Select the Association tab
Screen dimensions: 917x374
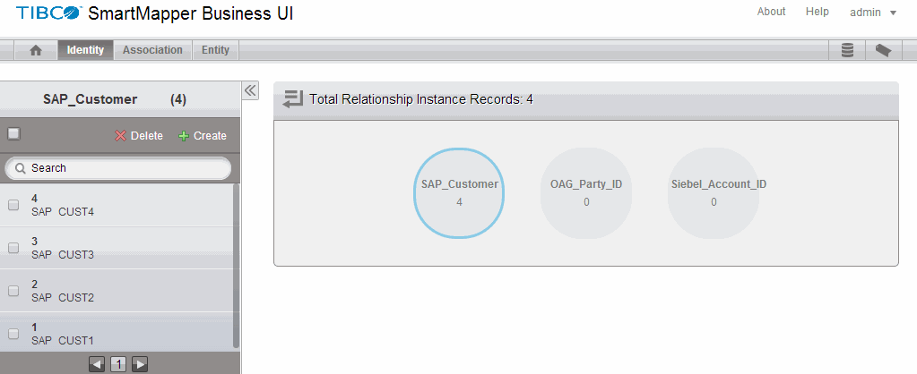point(152,51)
